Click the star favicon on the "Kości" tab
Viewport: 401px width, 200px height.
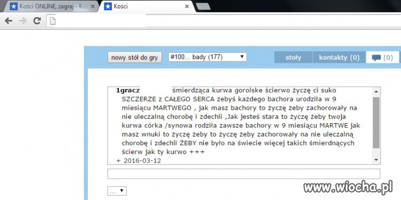pyautogui.click(x=108, y=6)
